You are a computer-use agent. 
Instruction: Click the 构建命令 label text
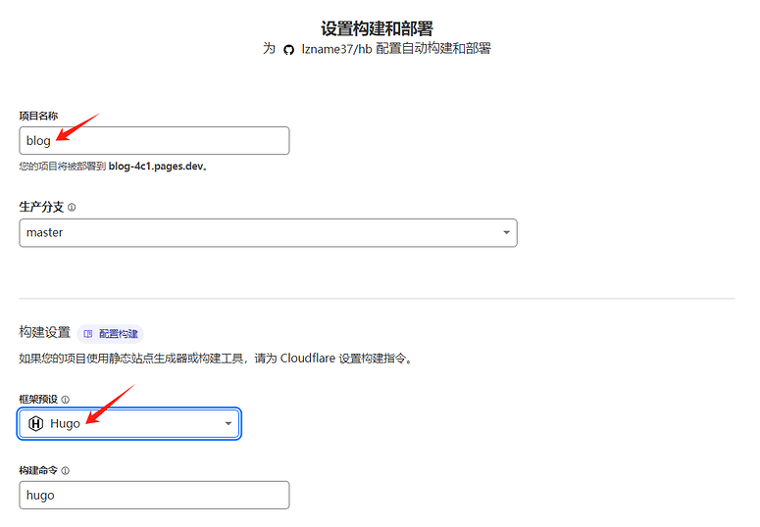(38, 470)
